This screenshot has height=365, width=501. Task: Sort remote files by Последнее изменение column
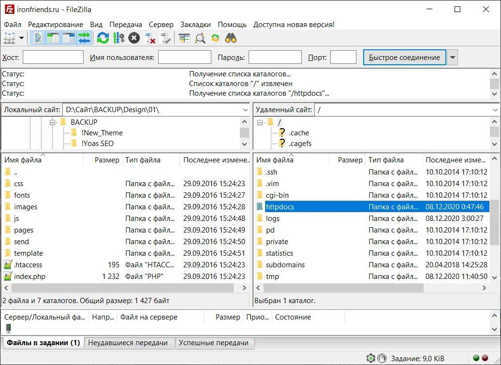pos(456,160)
